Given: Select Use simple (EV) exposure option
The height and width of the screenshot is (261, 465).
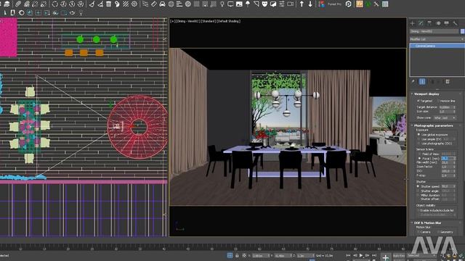Looking at the screenshot, I should (418, 139).
